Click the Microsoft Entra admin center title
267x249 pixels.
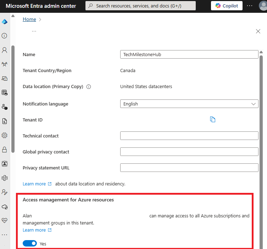41,6
